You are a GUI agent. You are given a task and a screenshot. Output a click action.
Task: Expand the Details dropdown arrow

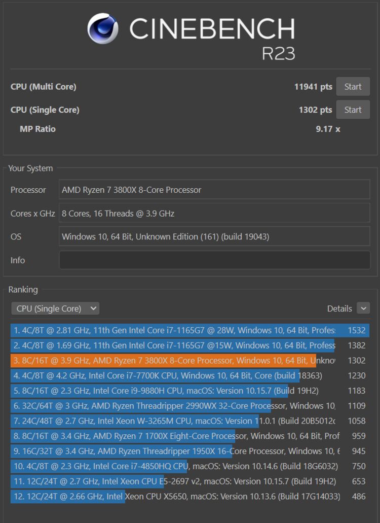(363, 308)
